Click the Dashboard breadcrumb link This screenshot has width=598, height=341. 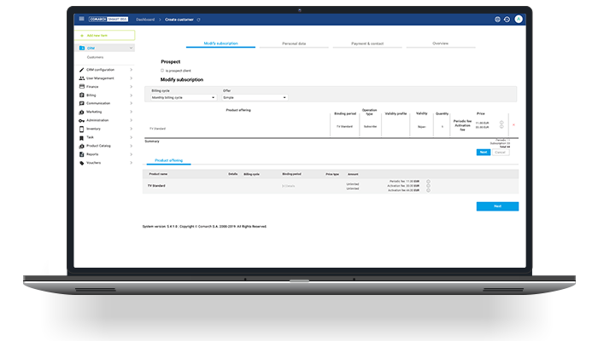145,19
